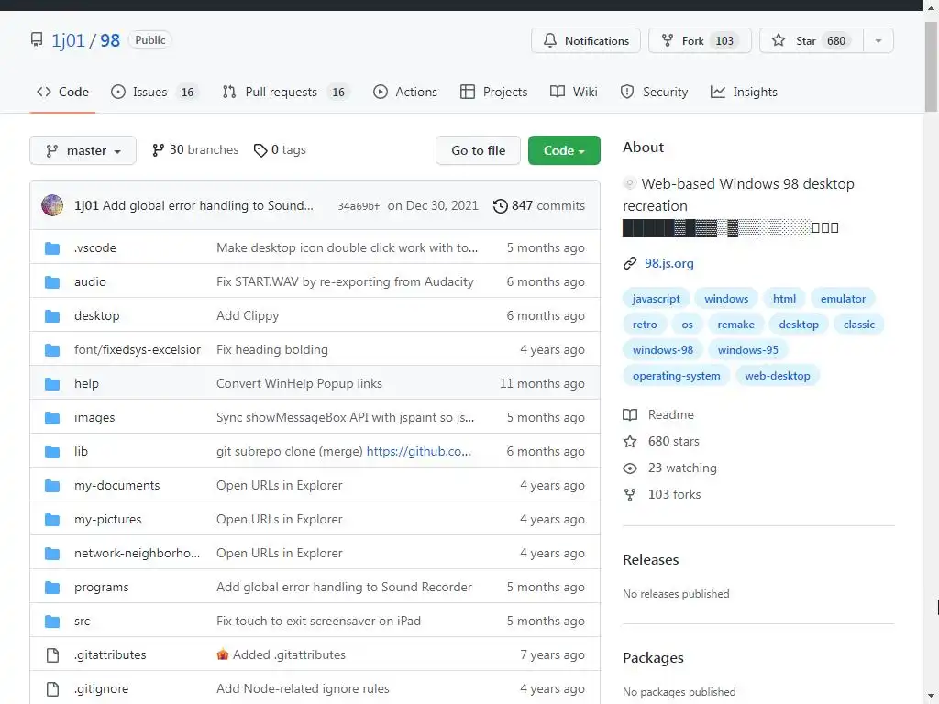
Task: Click the file icon for .gitignore
Action: (52, 689)
